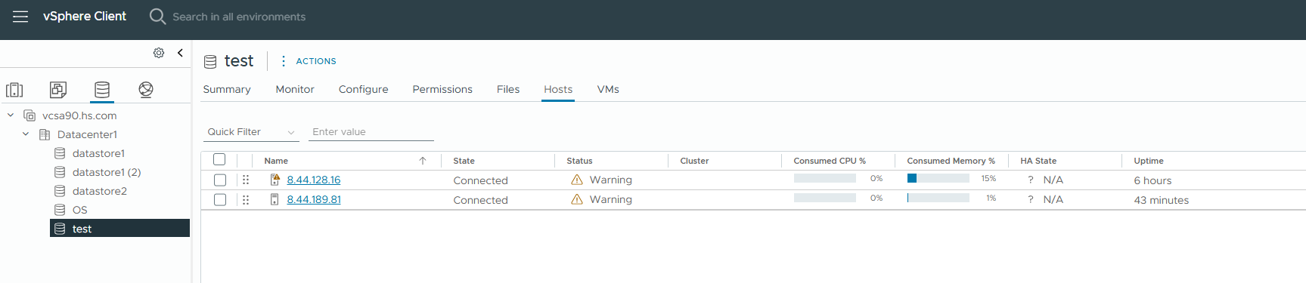Collapse the vcsa90.hs.com tree node
Image resolution: width=1306 pixels, height=283 pixels.
11,115
